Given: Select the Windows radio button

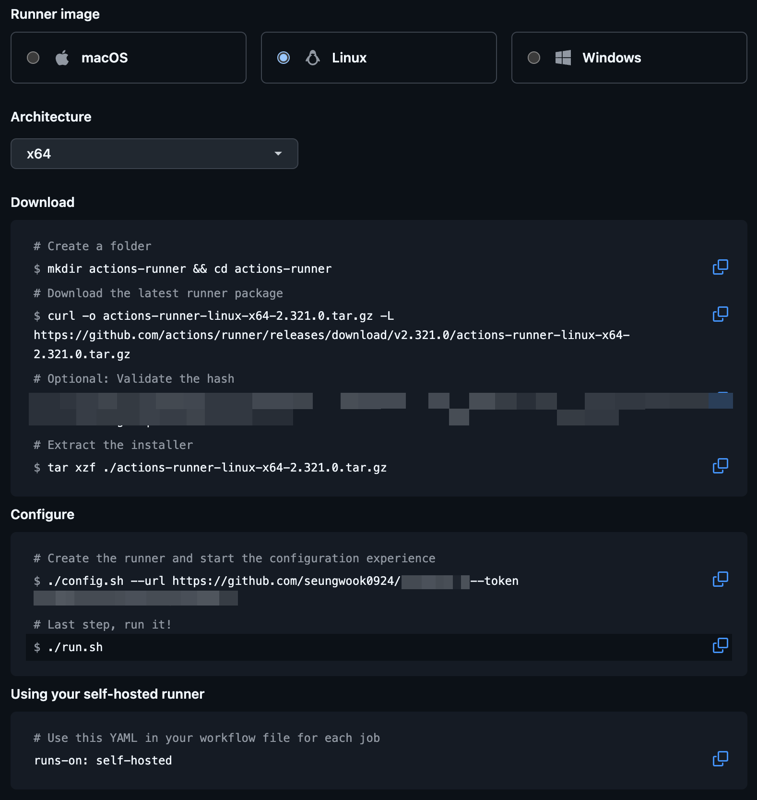Looking at the screenshot, I should [x=534, y=58].
